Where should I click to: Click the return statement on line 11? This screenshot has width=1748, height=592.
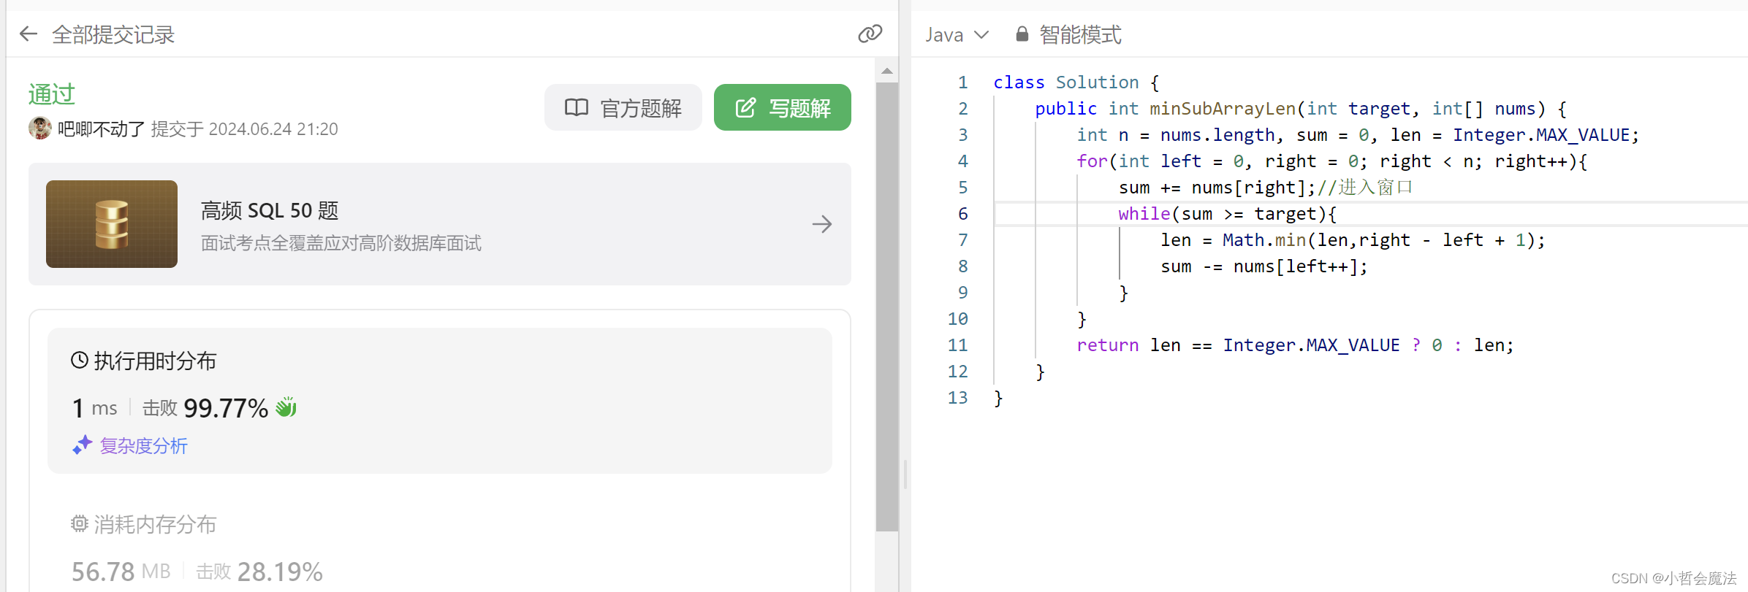pyautogui.click(x=1295, y=345)
